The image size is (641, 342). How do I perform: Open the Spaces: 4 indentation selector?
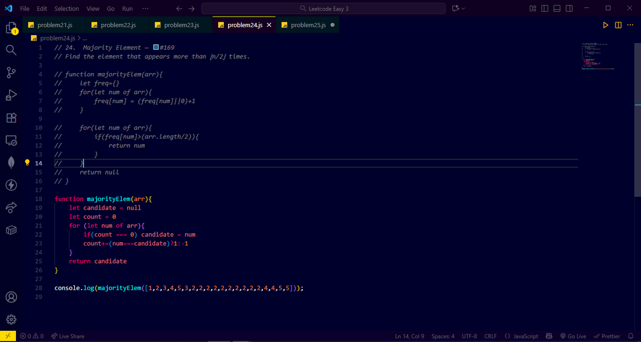[443, 336]
